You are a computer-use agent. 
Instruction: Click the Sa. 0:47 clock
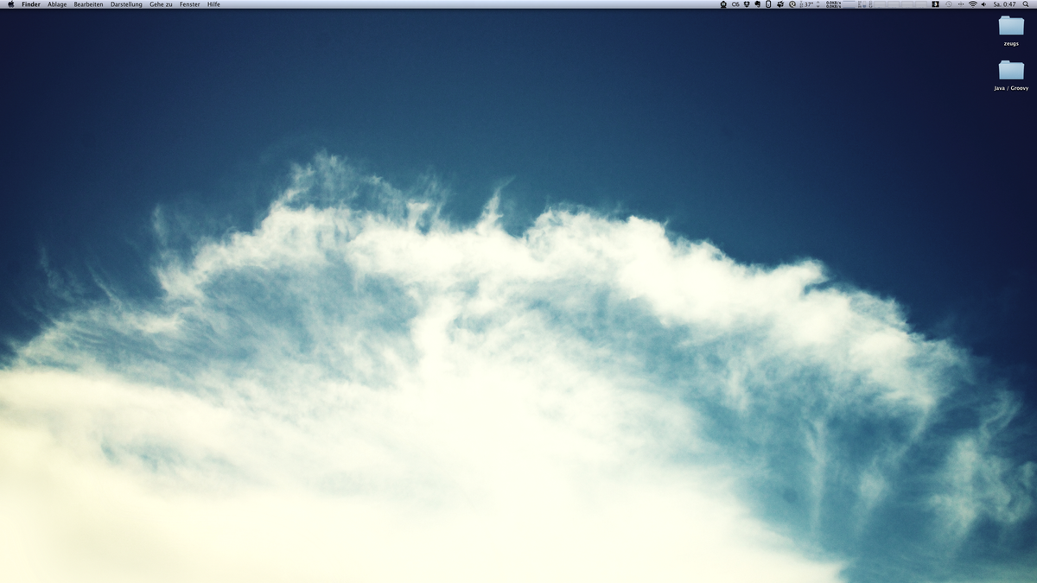coord(1004,4)
